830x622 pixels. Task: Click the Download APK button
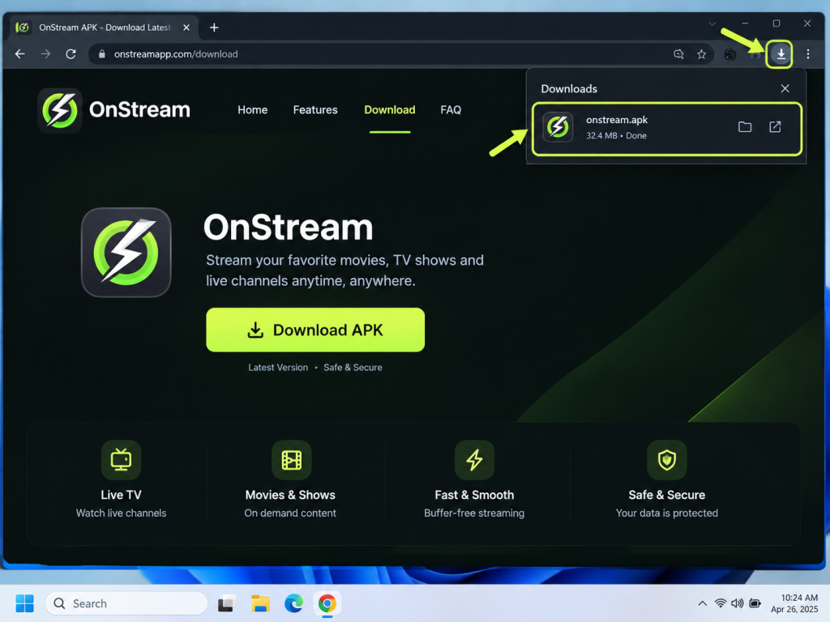click(x=315, y=330)
